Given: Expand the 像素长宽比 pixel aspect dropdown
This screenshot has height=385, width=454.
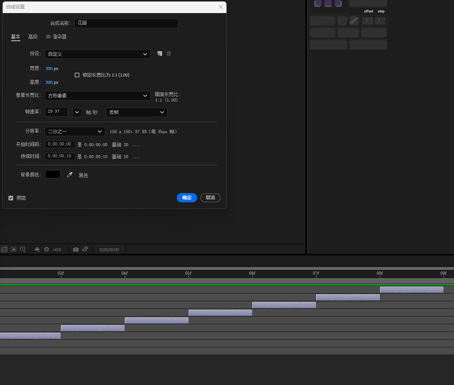Looking at the screenshot, I should pos(97,95).
